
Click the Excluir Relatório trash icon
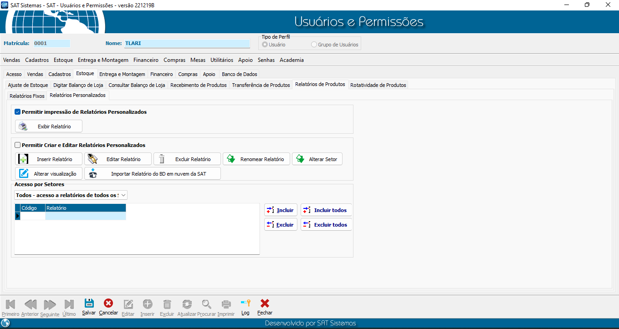(162, 159)
